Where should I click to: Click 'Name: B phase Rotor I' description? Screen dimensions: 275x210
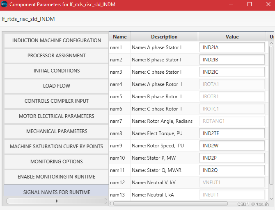pos(157,97)
